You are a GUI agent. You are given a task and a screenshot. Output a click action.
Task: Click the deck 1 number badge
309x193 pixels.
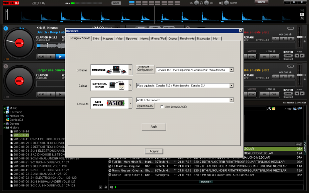coord(6,28)
